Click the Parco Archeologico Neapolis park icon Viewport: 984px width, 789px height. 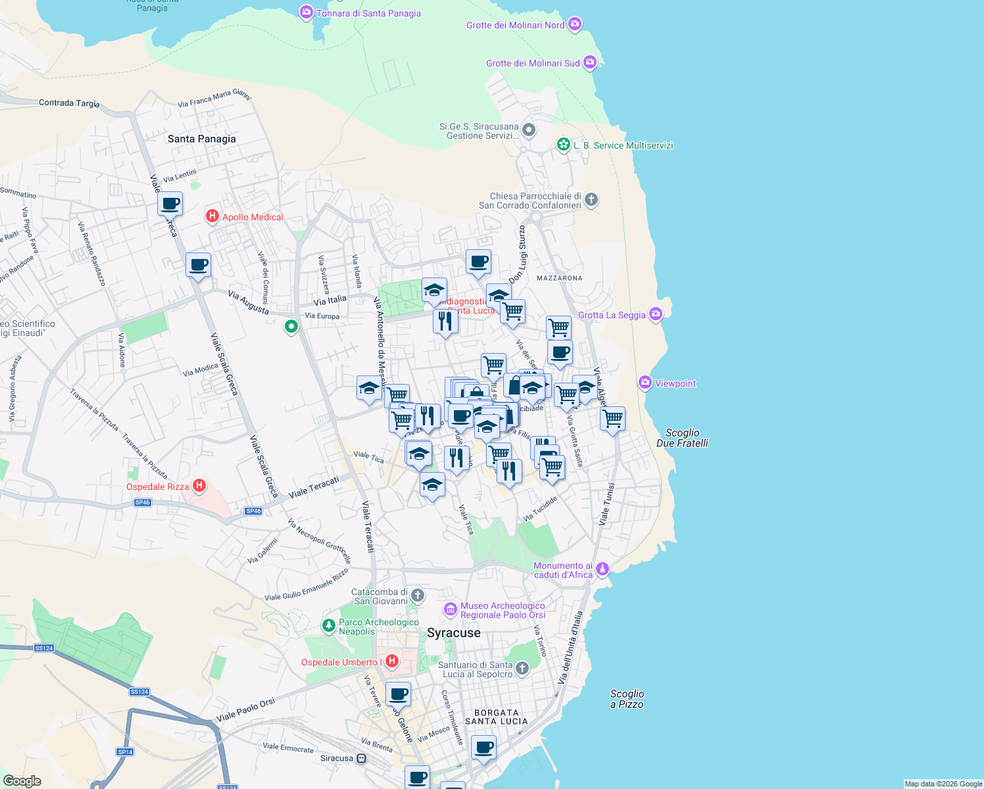[328, 625]
